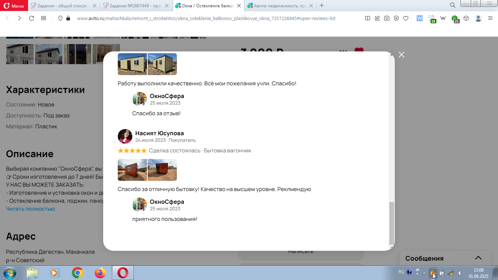Launch Firefox from taskbar

100,273
